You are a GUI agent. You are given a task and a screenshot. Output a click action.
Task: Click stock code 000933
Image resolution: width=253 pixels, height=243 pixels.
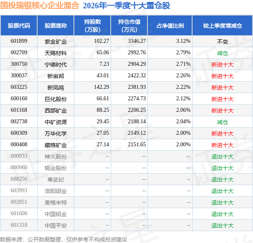pos(19,156)
